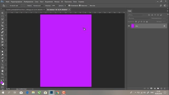
Task: Select the Healing Brush tool
Action: click(x=2, y=32)
